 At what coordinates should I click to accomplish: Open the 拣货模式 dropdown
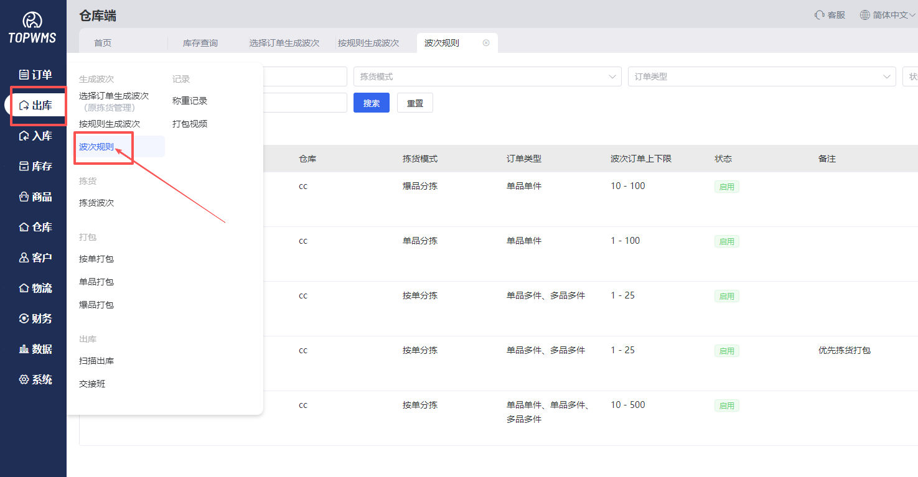(x=487, y=76)
